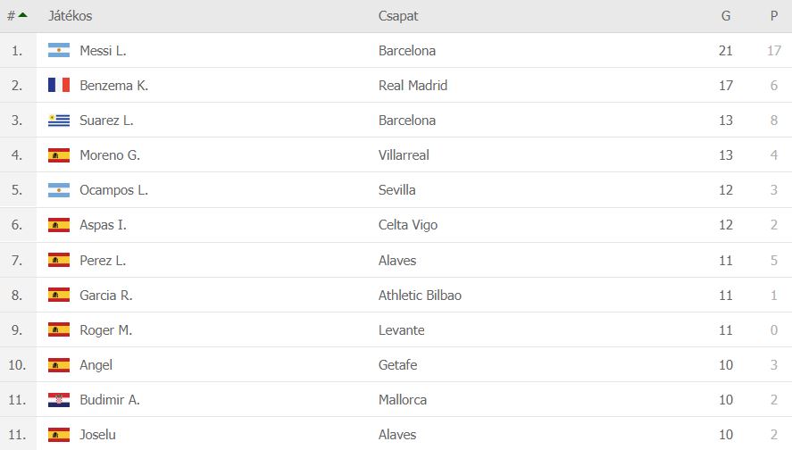
Task: Select the Angel row of Getafe
Action: click(396, 364)
